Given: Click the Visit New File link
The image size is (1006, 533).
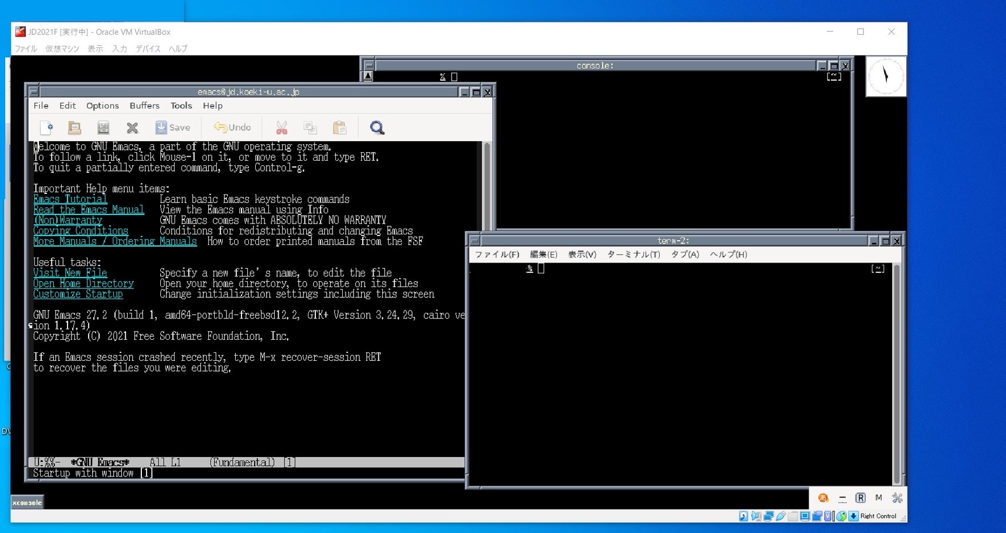Looking at the screenshot, I should 70,273.
